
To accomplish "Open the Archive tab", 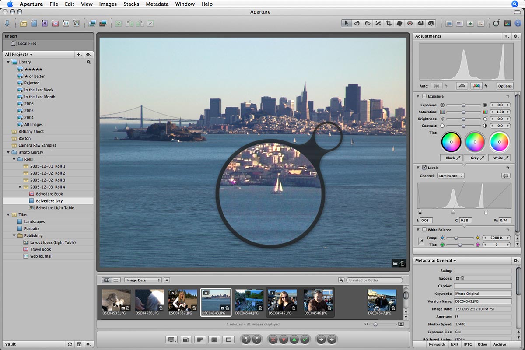I will (x=500, y=344).
